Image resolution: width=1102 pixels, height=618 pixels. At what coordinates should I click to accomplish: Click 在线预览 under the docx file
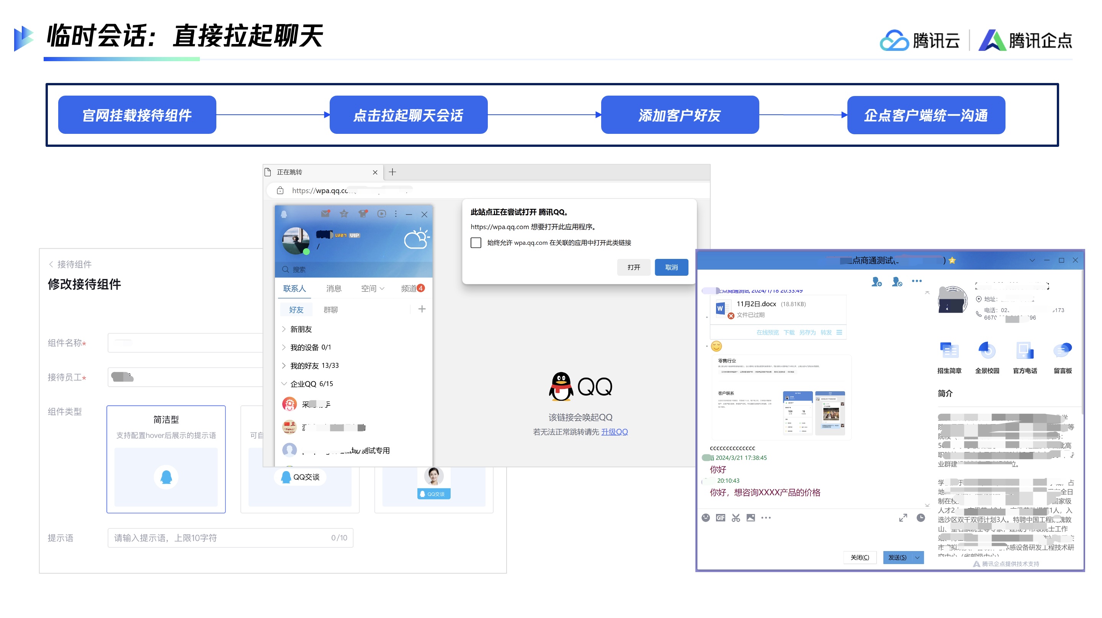click(x=767, y=332)
